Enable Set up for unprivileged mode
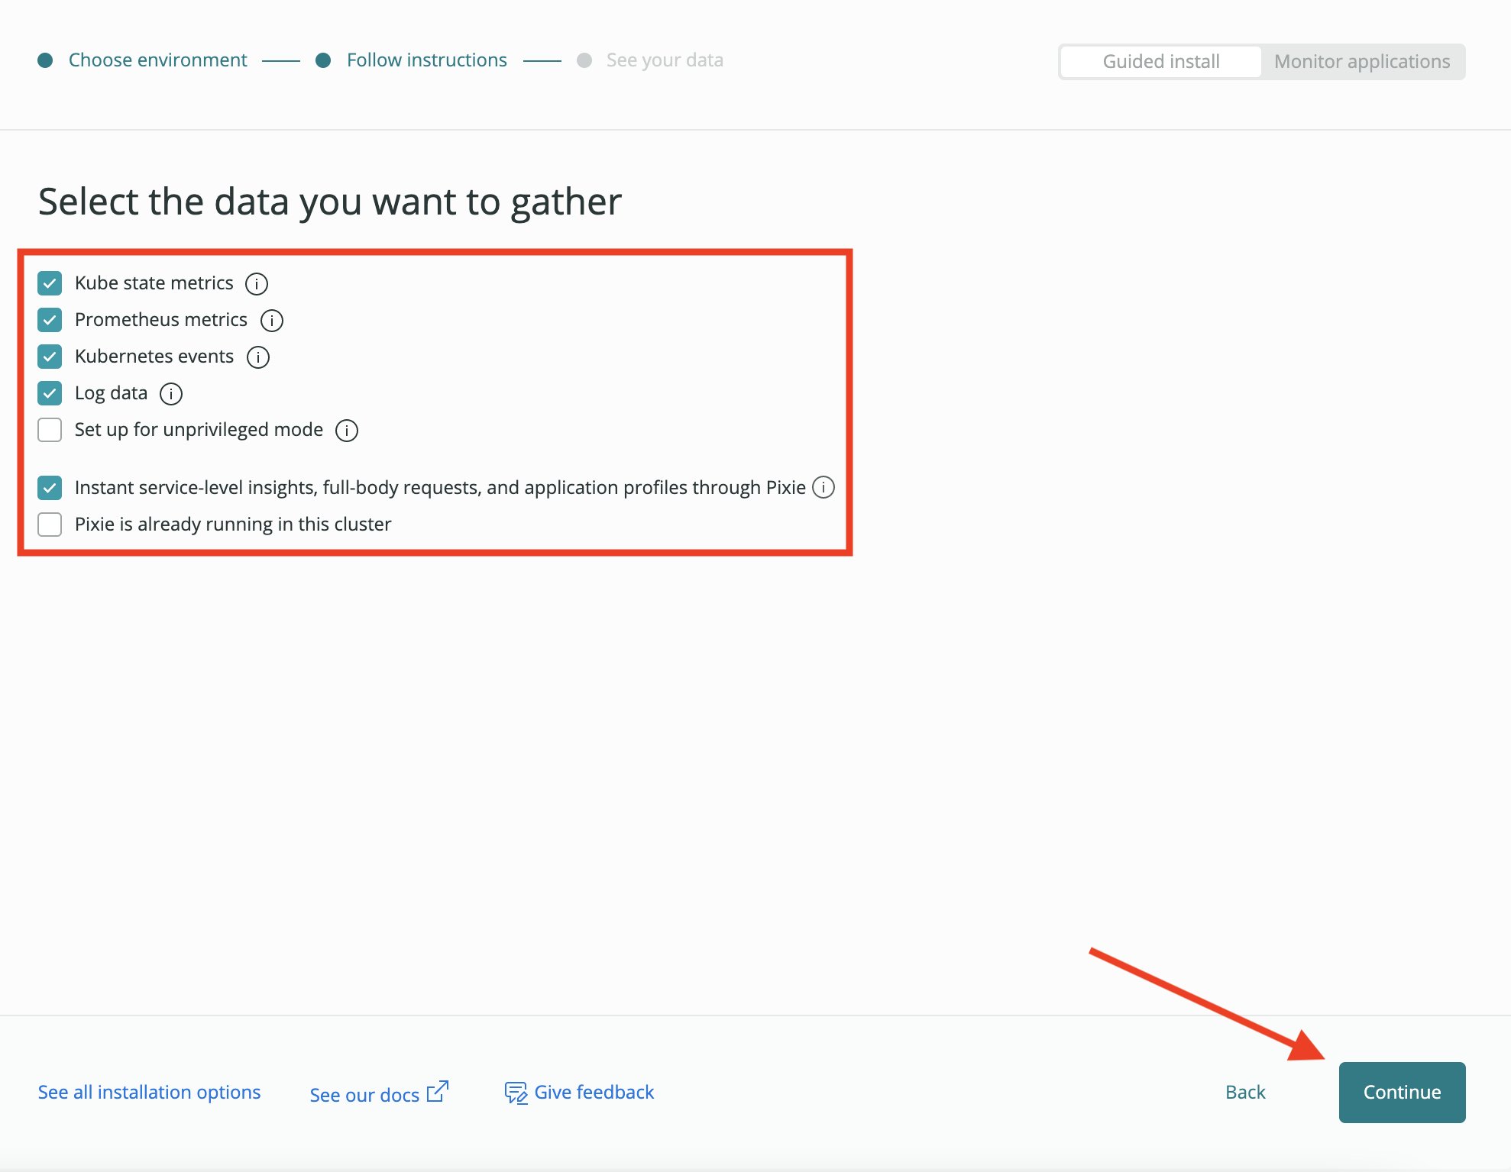The image size is (1511, 1172). (x=49, y=430)
